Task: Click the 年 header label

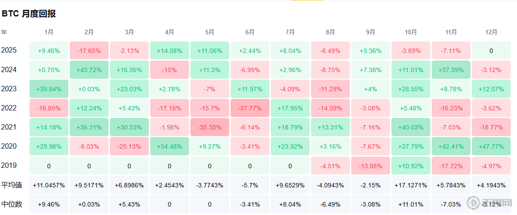Action: 4,32
